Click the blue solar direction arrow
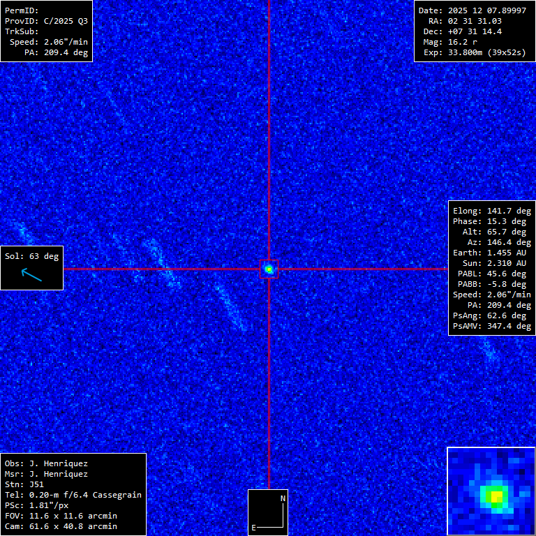Screen dimensions: 536x536 coord(31,275)
